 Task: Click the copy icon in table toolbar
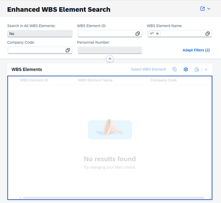[175, 69]
